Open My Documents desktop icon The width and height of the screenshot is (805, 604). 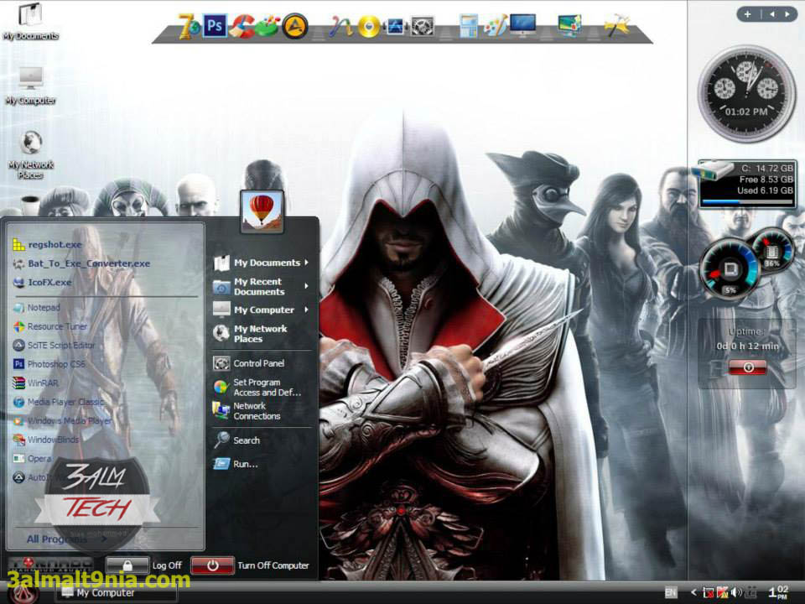point(30,21)
